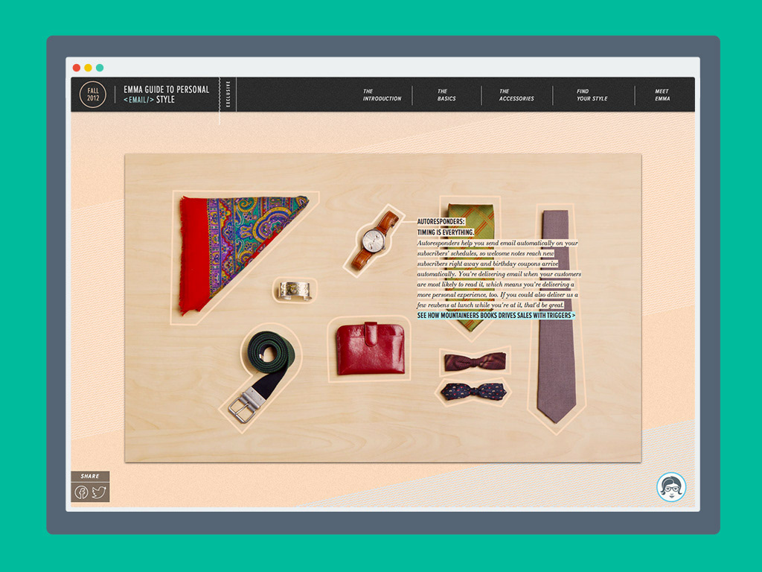The width and height of the screenshot is (762, 572).
Task: Open The Introduction menu item
Action: coord(382,95)
